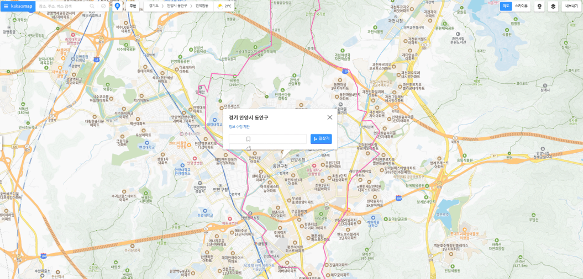Viewport: 583px width, 279px height.
Task: Click the 과천시청 label on map
Action: pos(395,21)
